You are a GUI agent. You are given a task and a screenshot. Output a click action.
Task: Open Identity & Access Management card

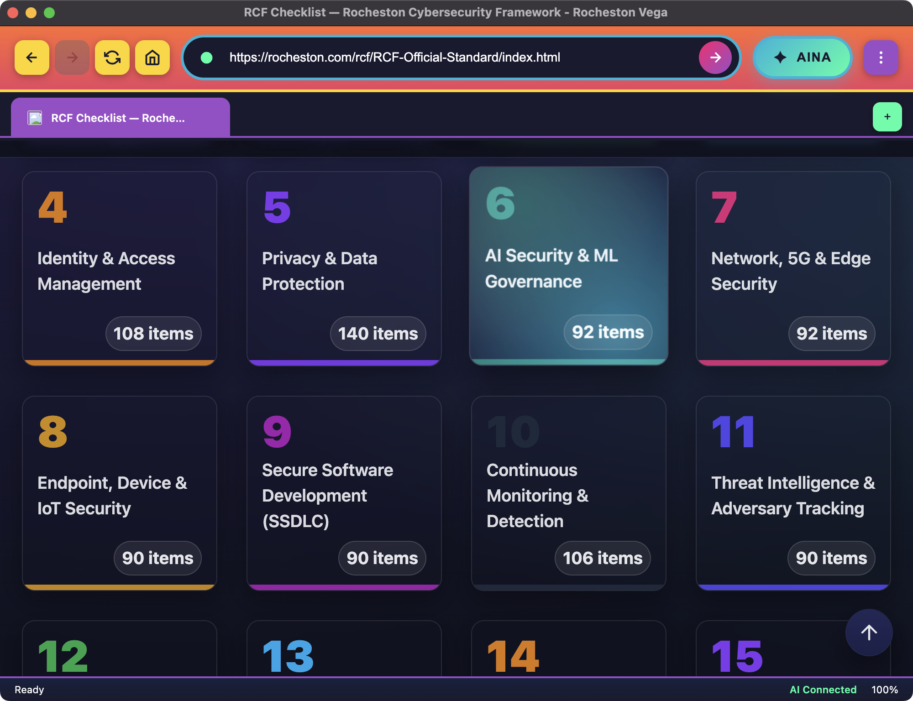pyautogui.click(x=120, y=269)
